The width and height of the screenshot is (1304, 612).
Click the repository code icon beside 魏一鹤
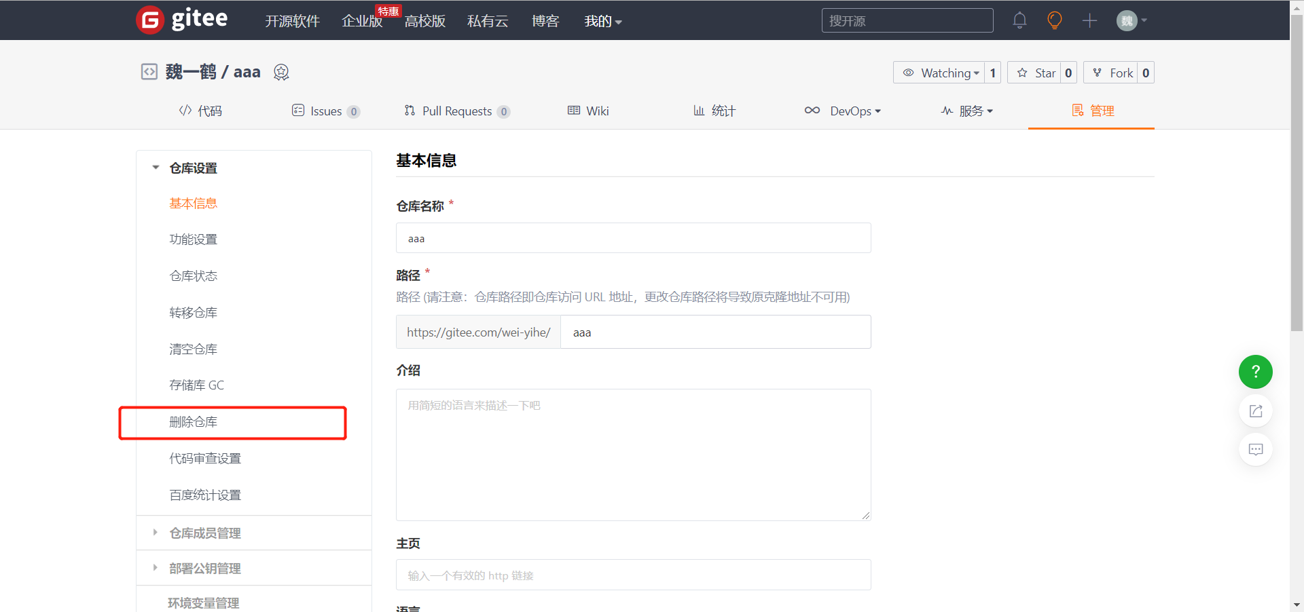[149, 71]
